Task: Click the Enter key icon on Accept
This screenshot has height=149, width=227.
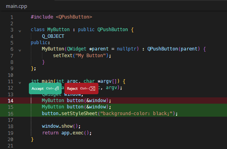Action: pyautogui.click(x=57, y=88)
